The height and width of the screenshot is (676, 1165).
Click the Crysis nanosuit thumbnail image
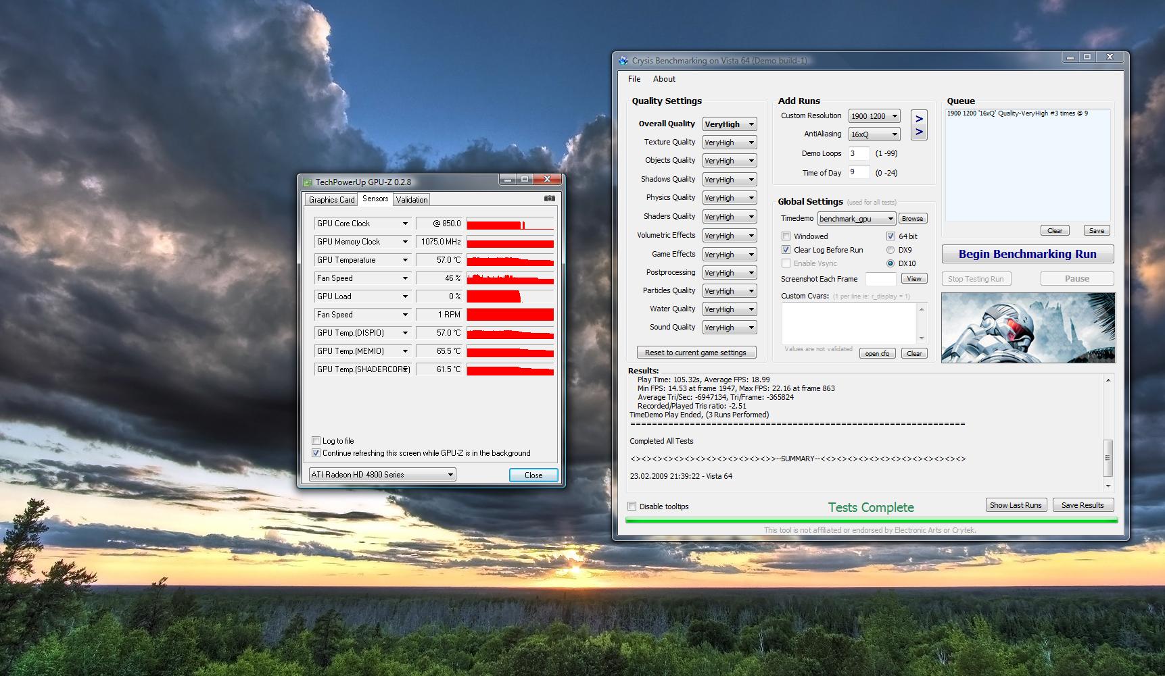click(x=1028, y=328)
